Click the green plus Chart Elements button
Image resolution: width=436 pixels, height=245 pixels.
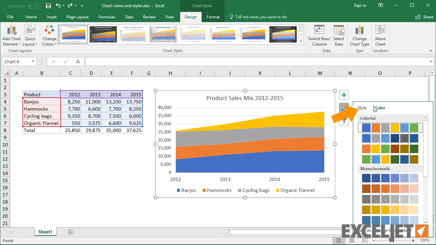344,95
